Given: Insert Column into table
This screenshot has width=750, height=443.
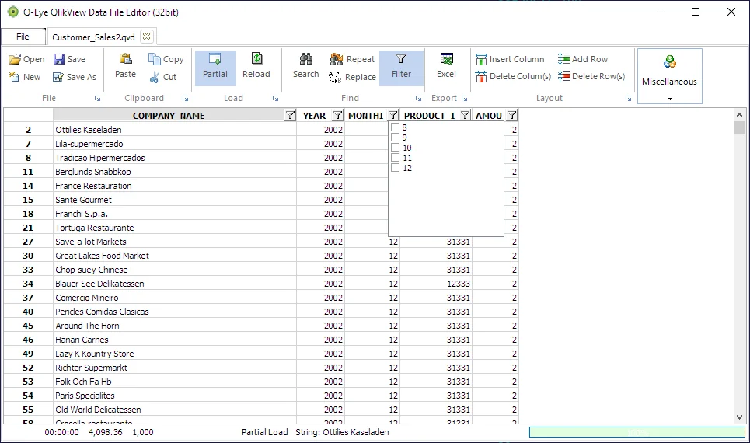Looking at the screenshot, I should tap(510, 59).
